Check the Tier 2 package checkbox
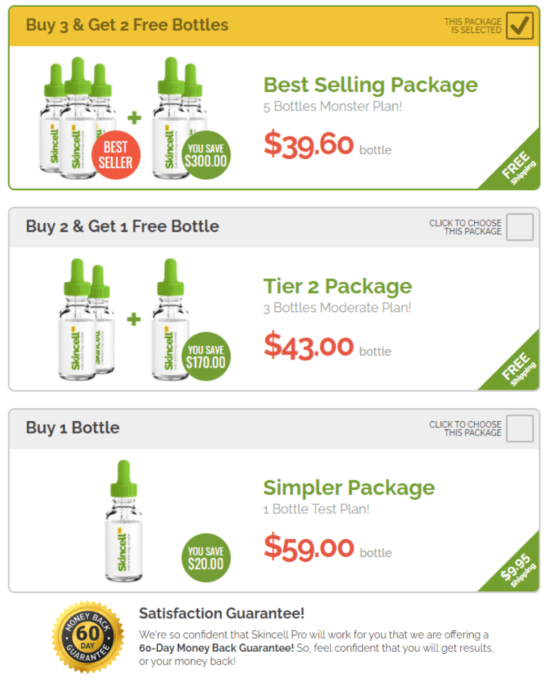The width and height of the screenshot is (549, 686). click(x=519, y=227)
